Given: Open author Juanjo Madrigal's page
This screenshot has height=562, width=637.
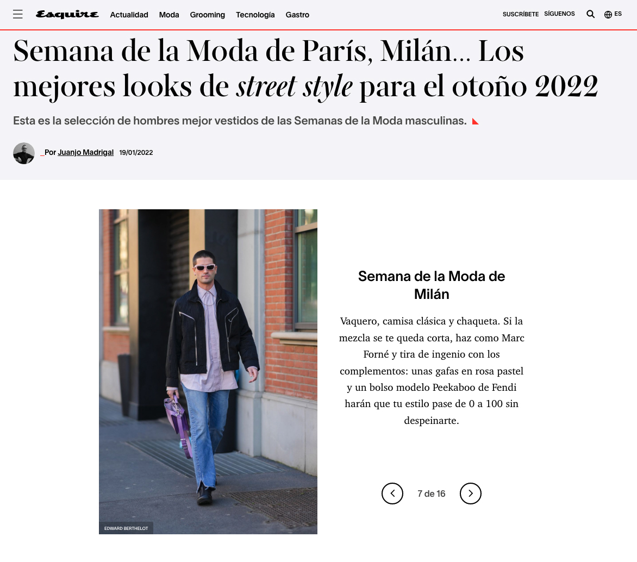Looking at the screenshot, I should 86,152.
